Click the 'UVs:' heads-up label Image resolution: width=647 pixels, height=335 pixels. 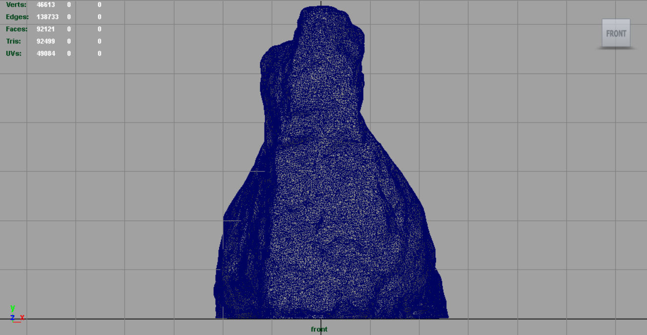(x=14, y=53)
